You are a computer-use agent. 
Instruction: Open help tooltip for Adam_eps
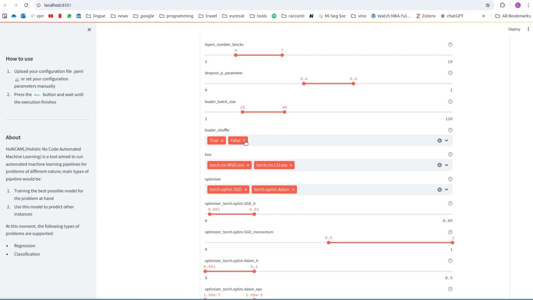click(x=450, y=289)
